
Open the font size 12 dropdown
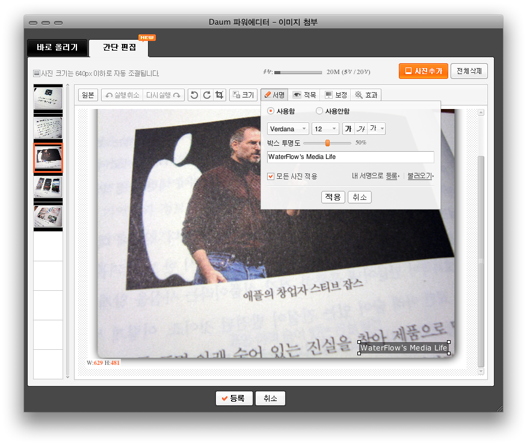(x=325, y=129)
